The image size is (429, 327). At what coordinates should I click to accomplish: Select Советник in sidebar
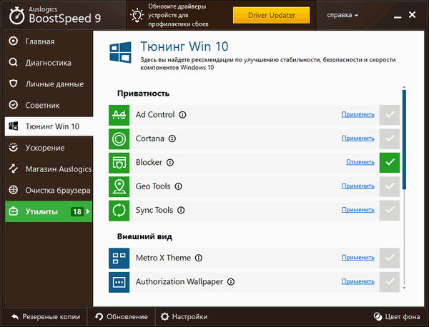pos(49,105)
